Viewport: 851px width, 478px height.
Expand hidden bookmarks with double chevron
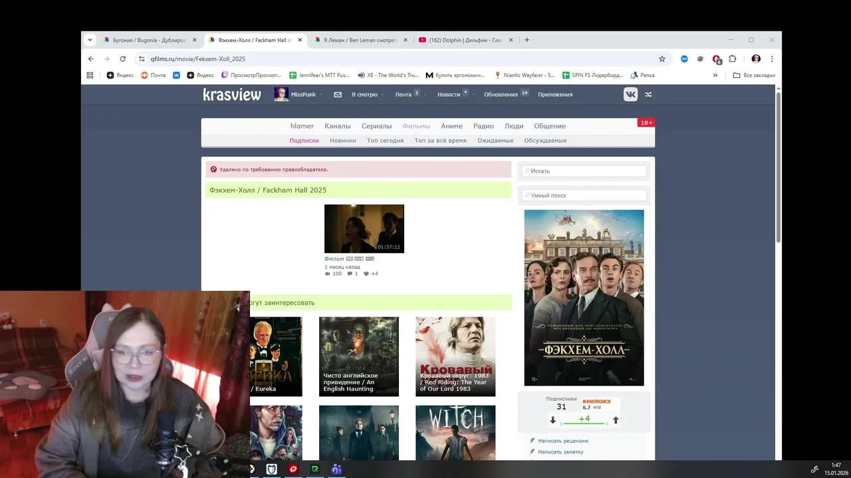point(715,75)
